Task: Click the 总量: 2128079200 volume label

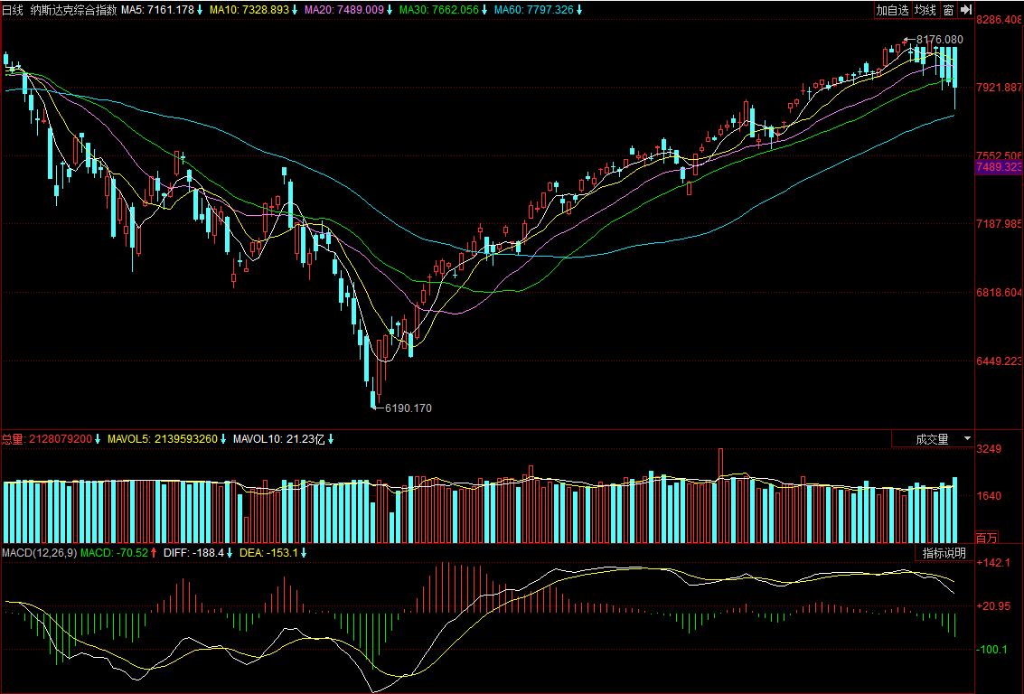Action: (47, 439)
